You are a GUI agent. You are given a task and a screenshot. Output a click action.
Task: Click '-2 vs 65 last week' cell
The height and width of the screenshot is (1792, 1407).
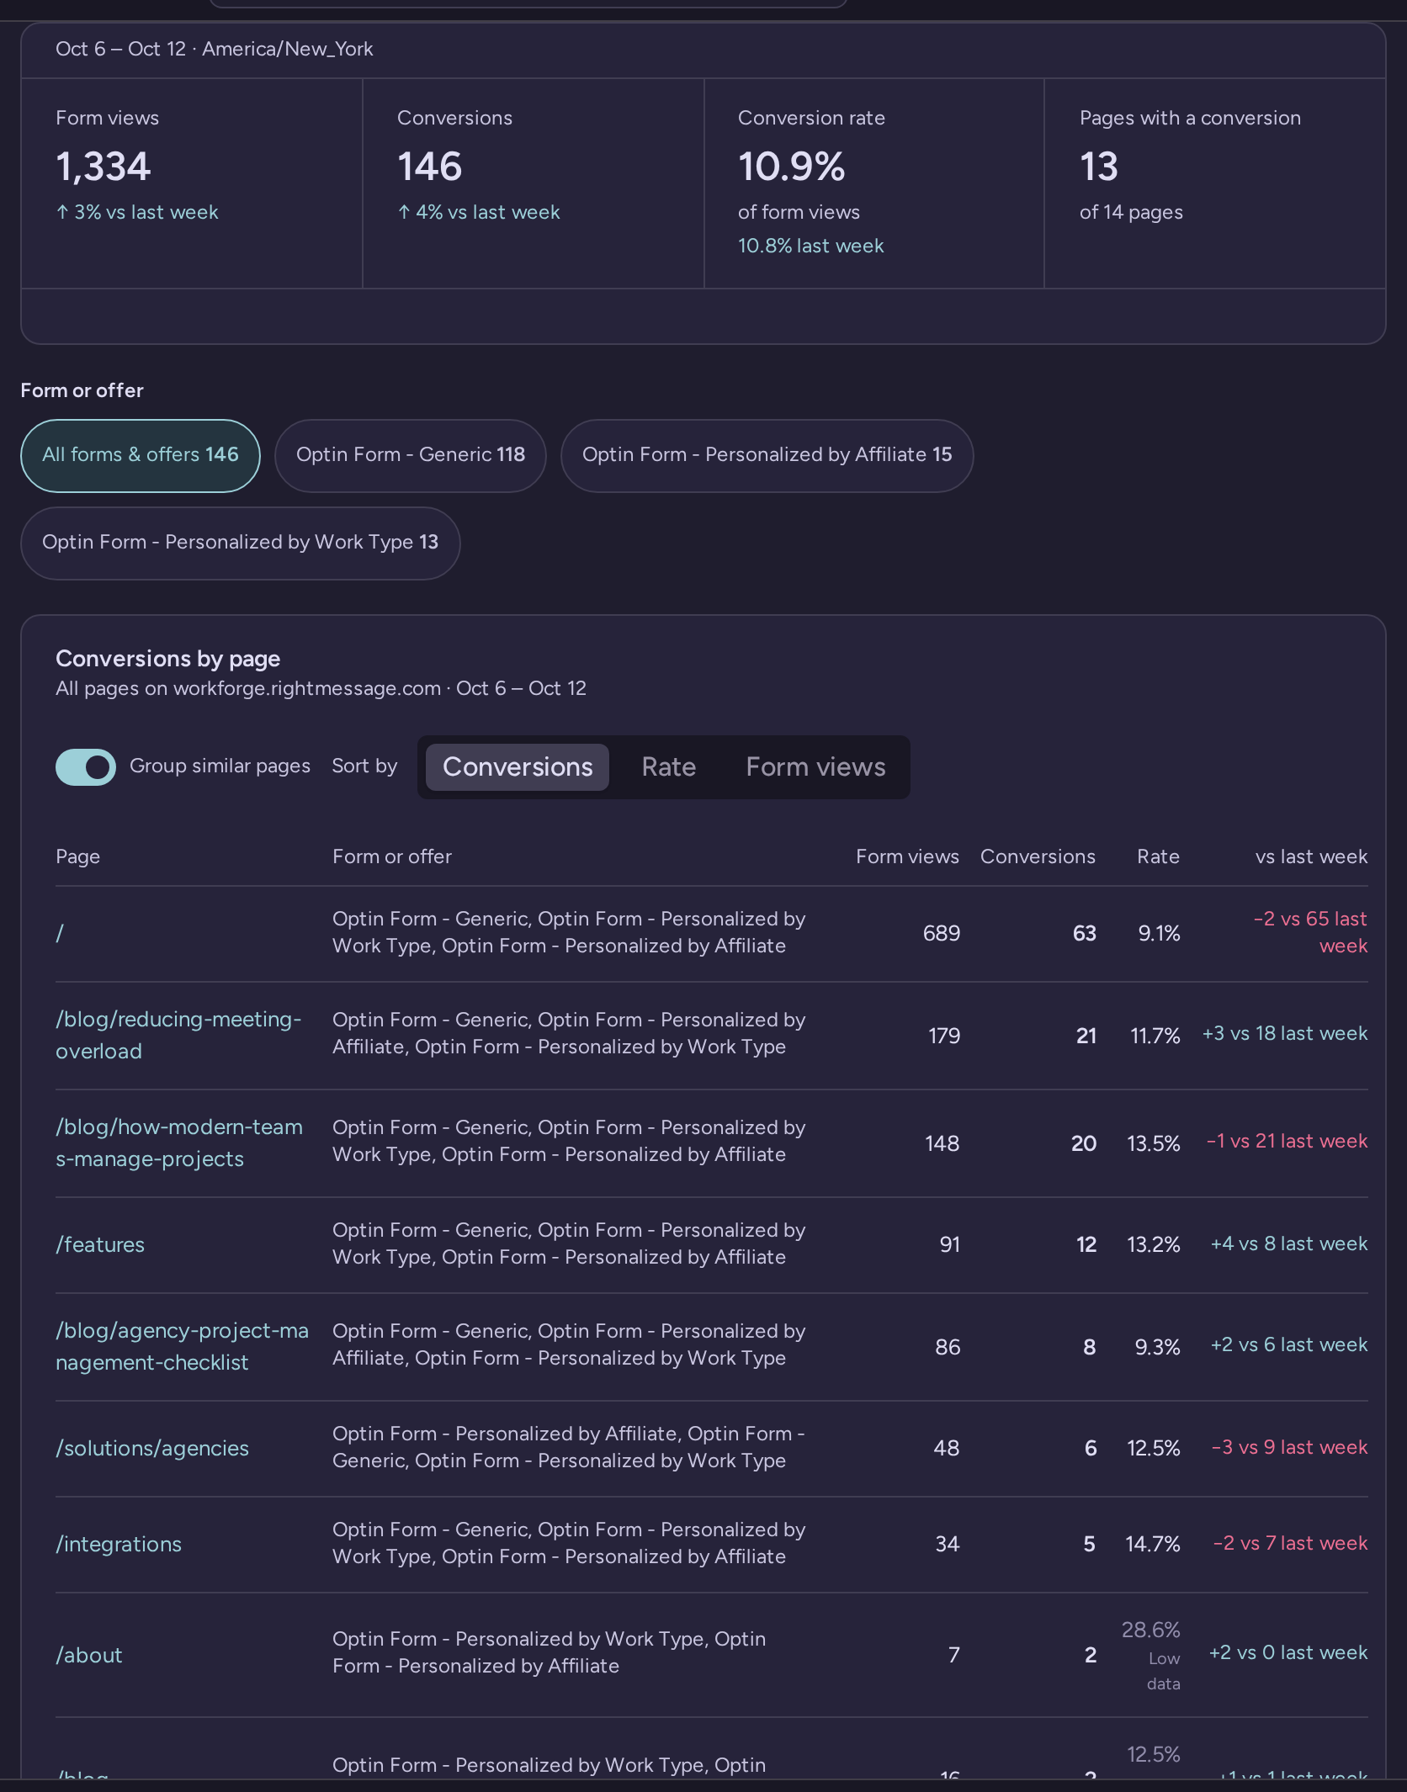click(1310, 932)
